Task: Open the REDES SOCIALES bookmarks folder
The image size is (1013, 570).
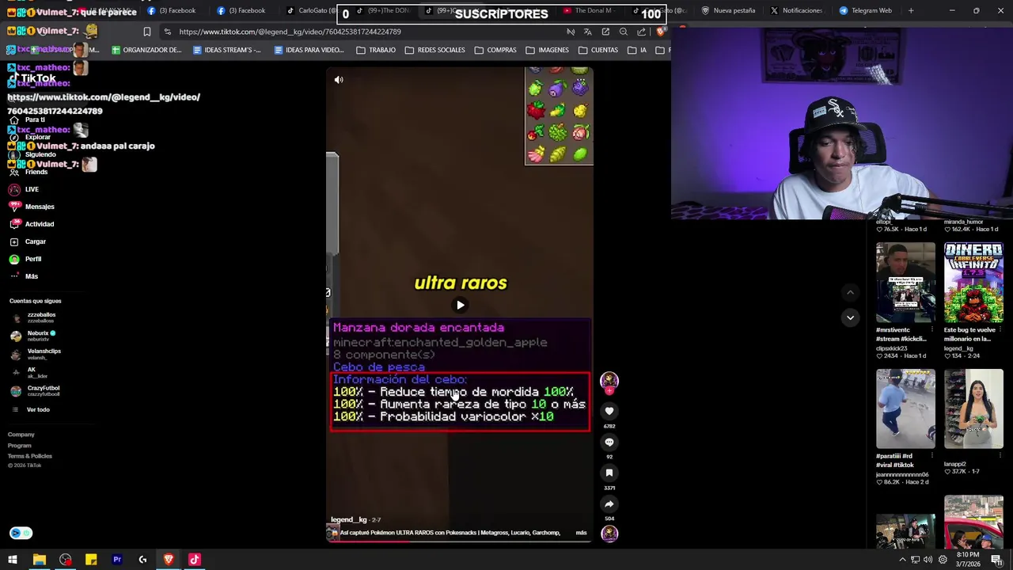Action: pyautogui.click(x=434, y=50)
